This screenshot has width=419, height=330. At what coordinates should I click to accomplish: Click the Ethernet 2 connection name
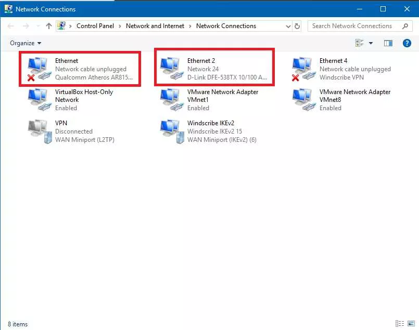tap(201, 61)
